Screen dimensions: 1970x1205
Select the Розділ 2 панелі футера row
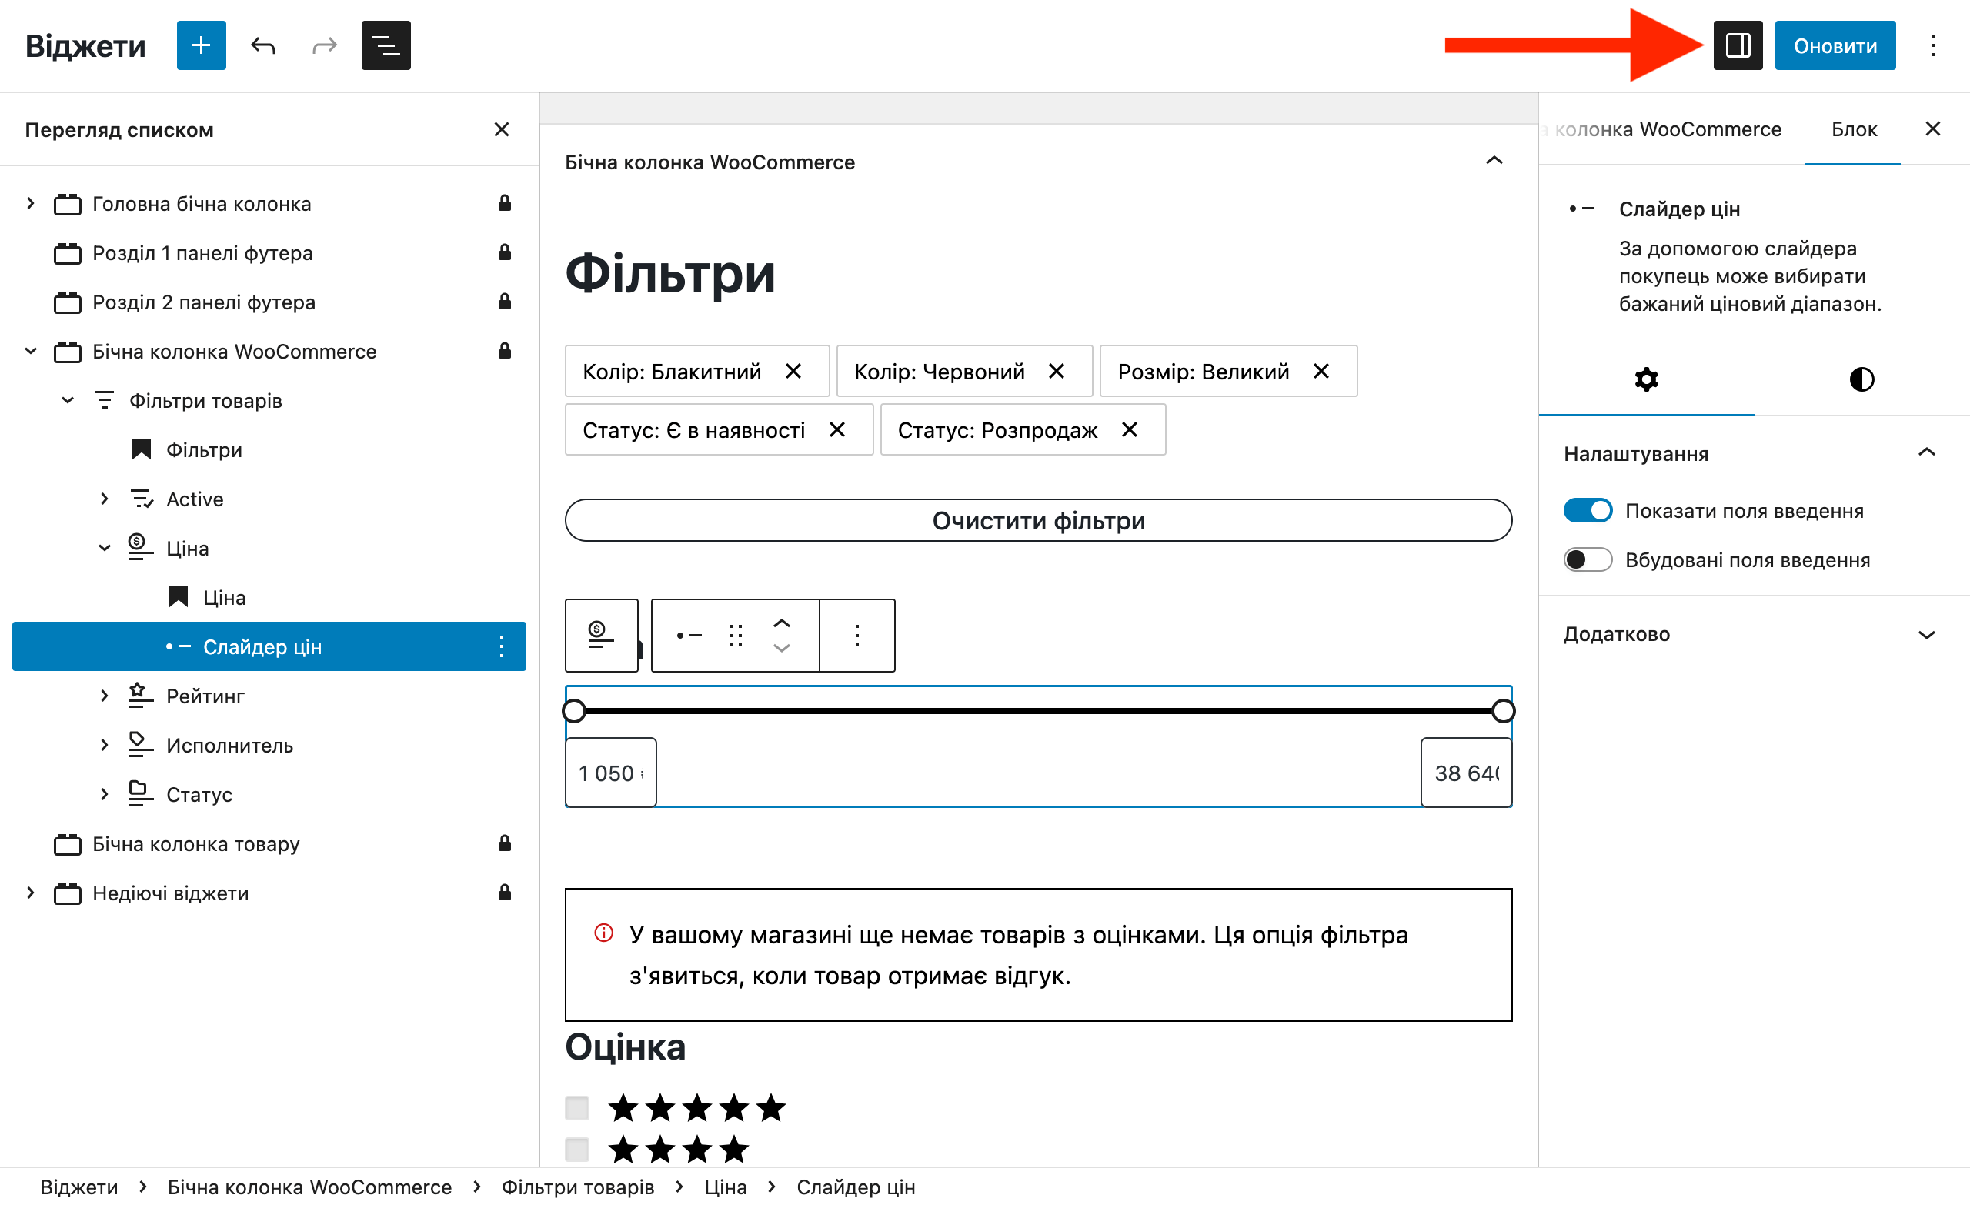tap(269, 302)
